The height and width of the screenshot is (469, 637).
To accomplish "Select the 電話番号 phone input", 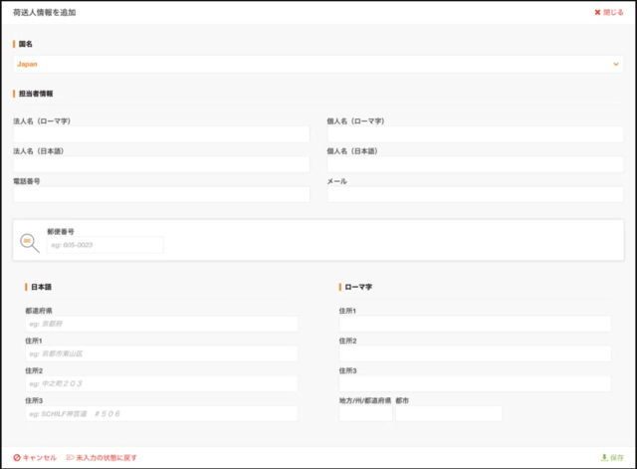I will [x=161, y=194].
